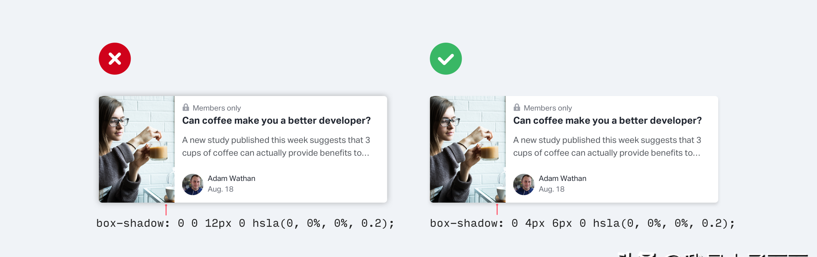Open the coffee photo in left card
Screen dimensions: 817x257
(137, 149)
